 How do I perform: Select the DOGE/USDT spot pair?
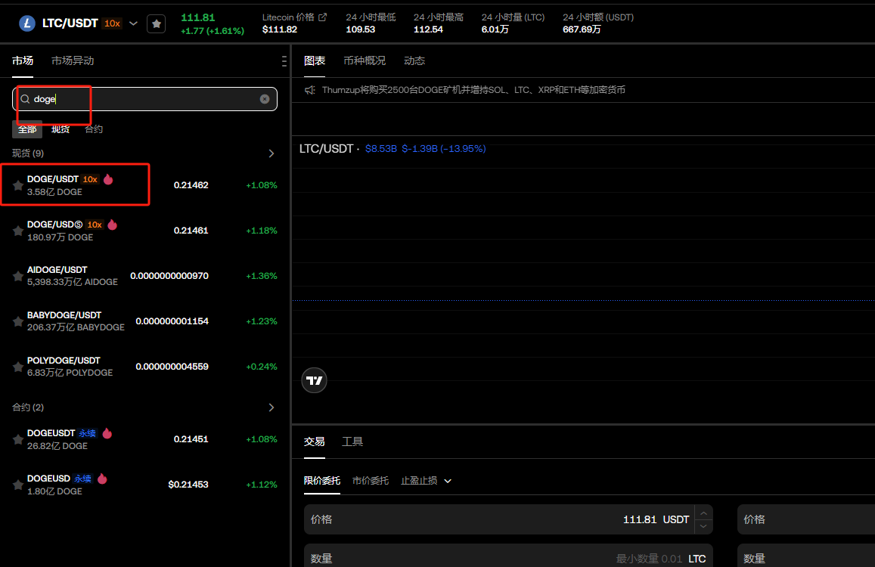pos(144,185)
